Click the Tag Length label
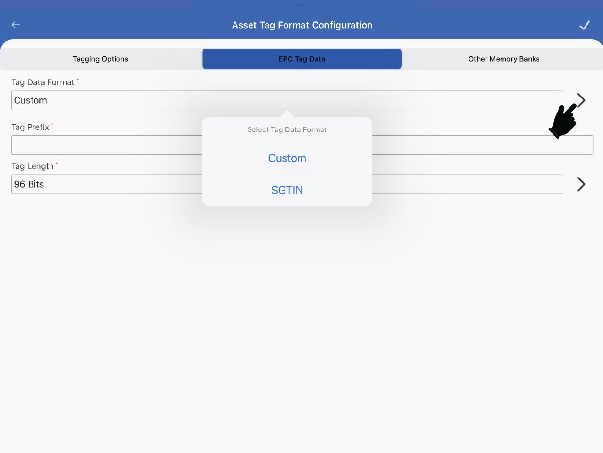This screenshot has width=603, height=453. point(32,166)
